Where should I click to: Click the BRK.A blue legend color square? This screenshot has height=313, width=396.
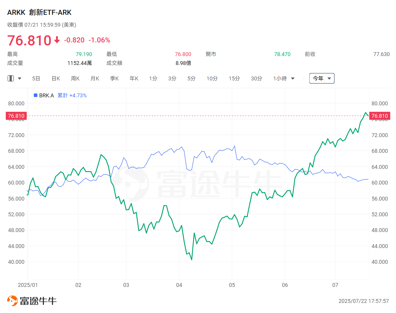(36, 95)
